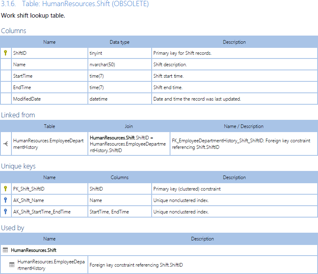Viewport: 318px width, 274px height.
Task: Select the StartTime, EndTime cell in Unique keys
Action: pos(109,212)
